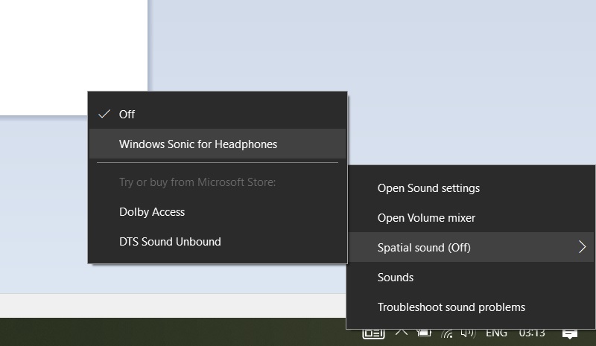596x346 pixels.
Task: Enable Windows Sonic for Headphones
Action: click(x=198, y=144)
